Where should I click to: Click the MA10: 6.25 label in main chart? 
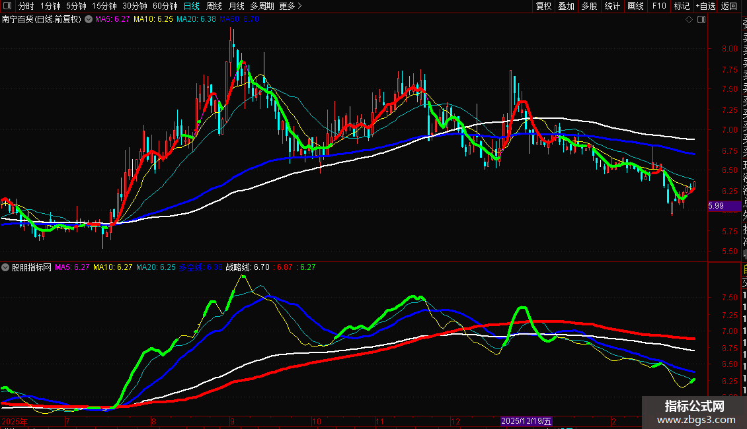tap(153, 19)
